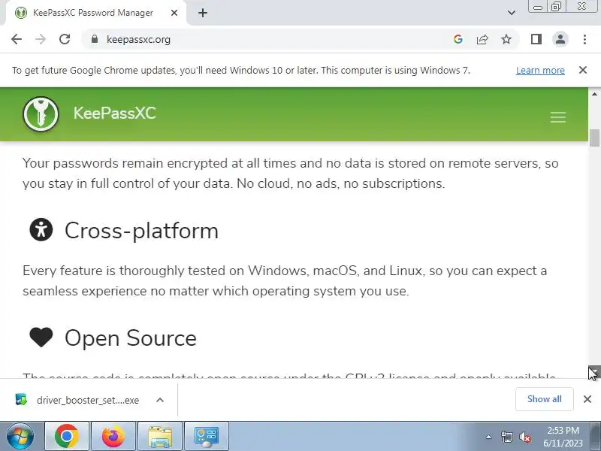This screenshot has height=451, width=601.
Task: Bookmark this tab with the star
Action: point(506,39)
